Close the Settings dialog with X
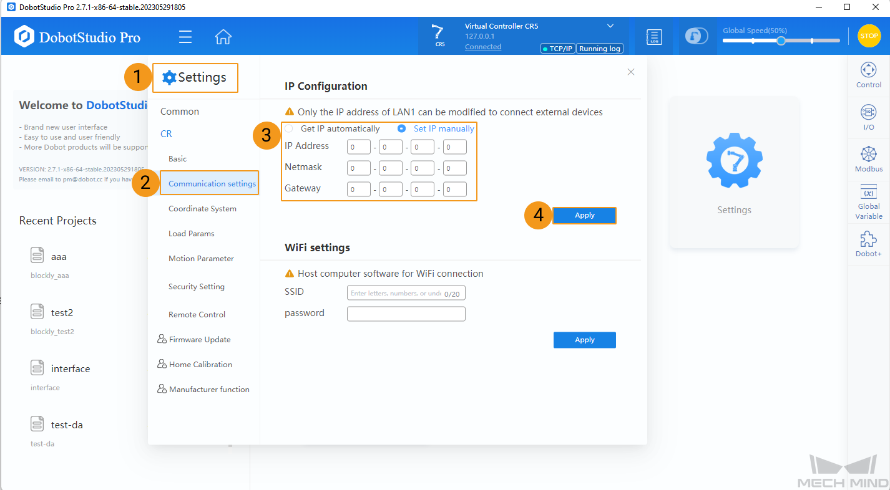This screenshot has width=890, height=490. 631,72
